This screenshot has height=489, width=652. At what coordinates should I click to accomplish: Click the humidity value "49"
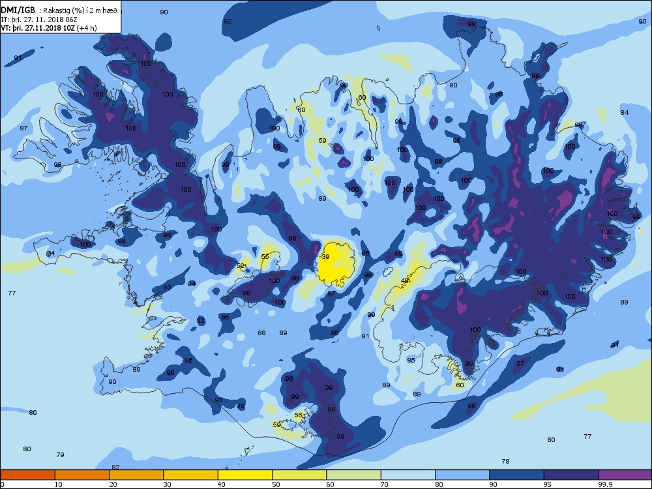pyautogui.click(x=405, y=281)
